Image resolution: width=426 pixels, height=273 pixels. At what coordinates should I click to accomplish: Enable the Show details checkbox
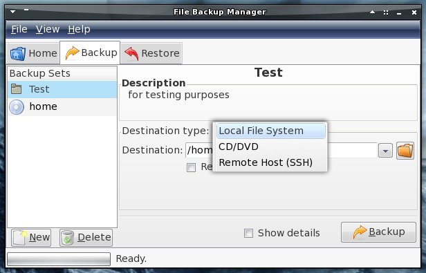pos(248,233)
